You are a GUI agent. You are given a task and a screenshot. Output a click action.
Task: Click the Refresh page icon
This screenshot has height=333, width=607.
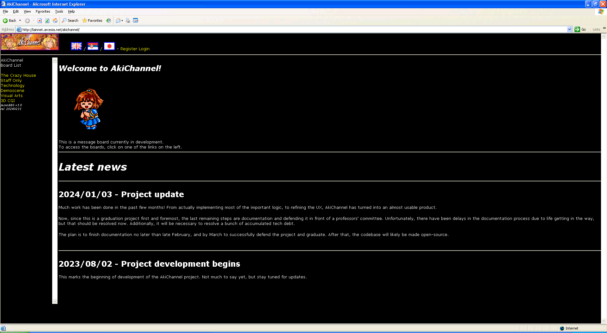click(47, 21)
